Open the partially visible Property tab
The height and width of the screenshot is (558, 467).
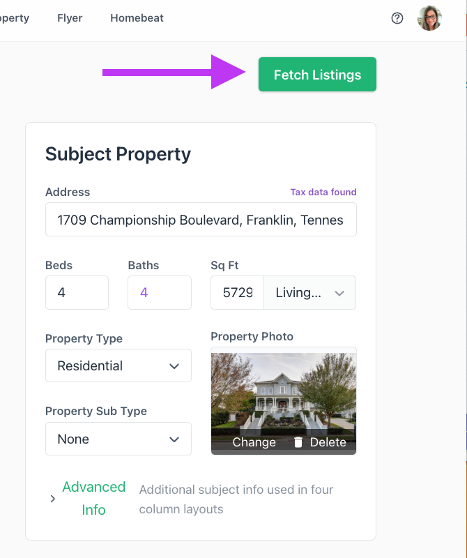(14, 18)
